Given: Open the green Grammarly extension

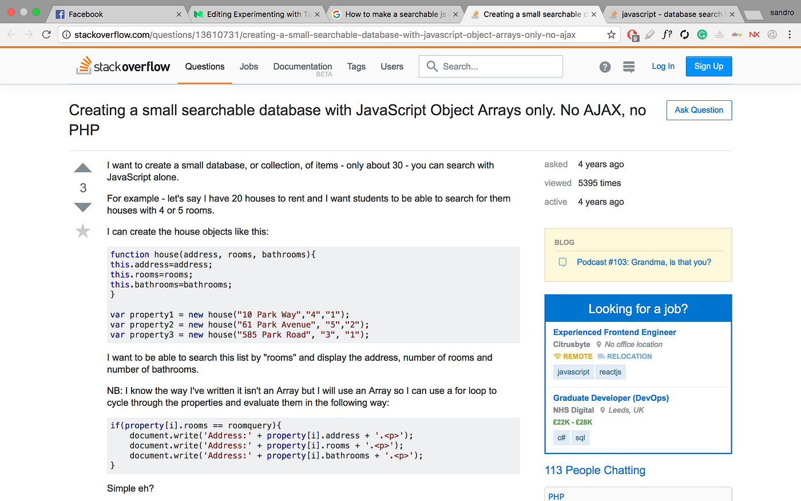Looking at the screenshot, I should (x=702, y=35).
